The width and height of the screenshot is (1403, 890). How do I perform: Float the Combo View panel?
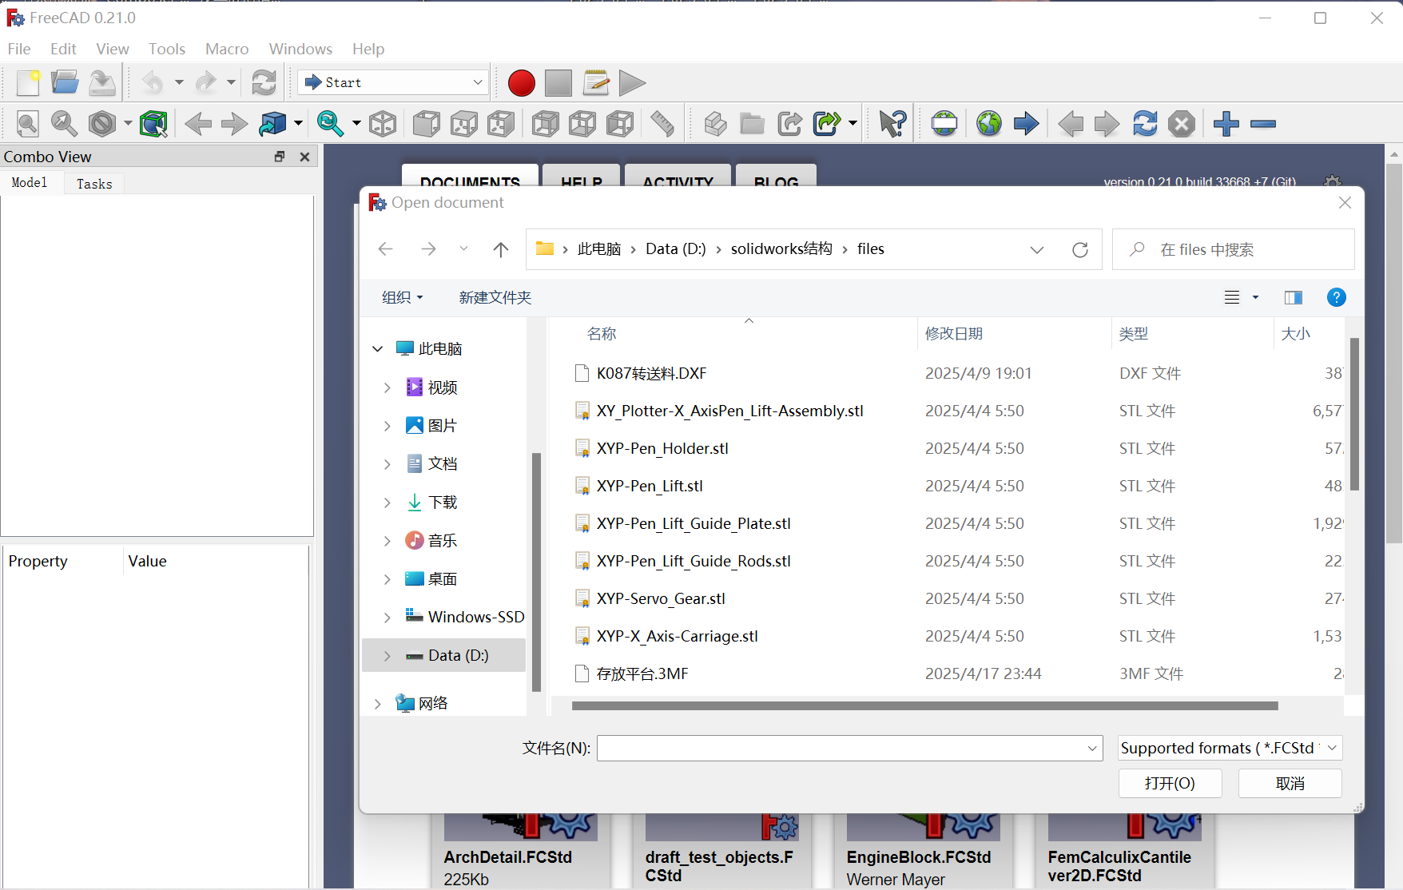coord(280,157)
